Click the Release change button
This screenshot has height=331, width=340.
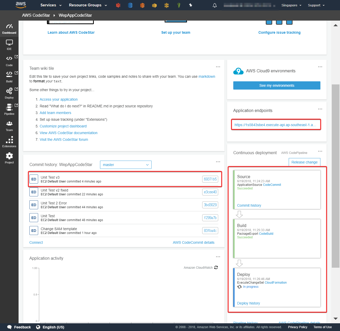pyautogui.click(x=304, y=162)
